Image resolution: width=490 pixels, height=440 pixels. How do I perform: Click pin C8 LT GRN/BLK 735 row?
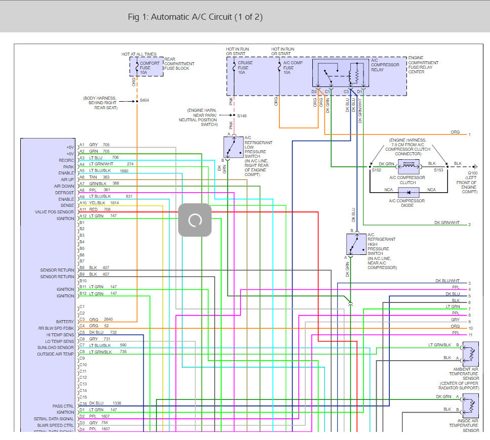pyautogui.click(x=103, y=352)
